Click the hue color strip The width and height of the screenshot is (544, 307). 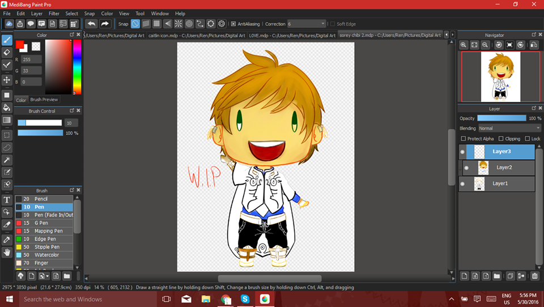[x=77, y=67]
